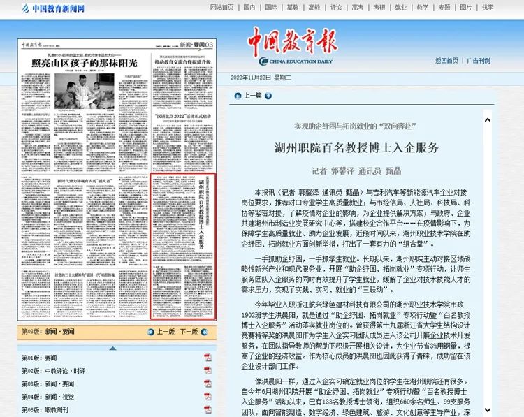Click the 上一篇 previous article arrow icon
This screenshot has height=417, width=524.
[238, 96]
